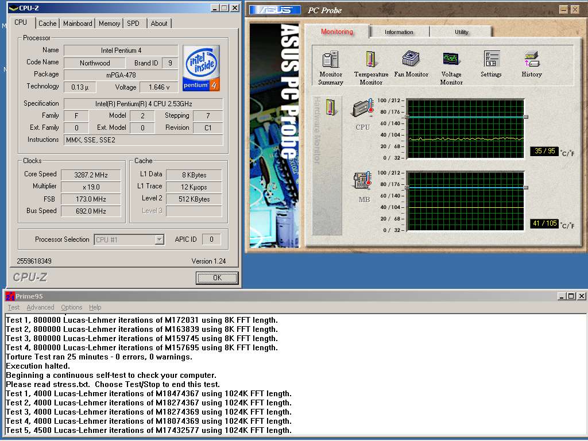Switch to the Information tab in PC Probe

[x=399, y=32]
